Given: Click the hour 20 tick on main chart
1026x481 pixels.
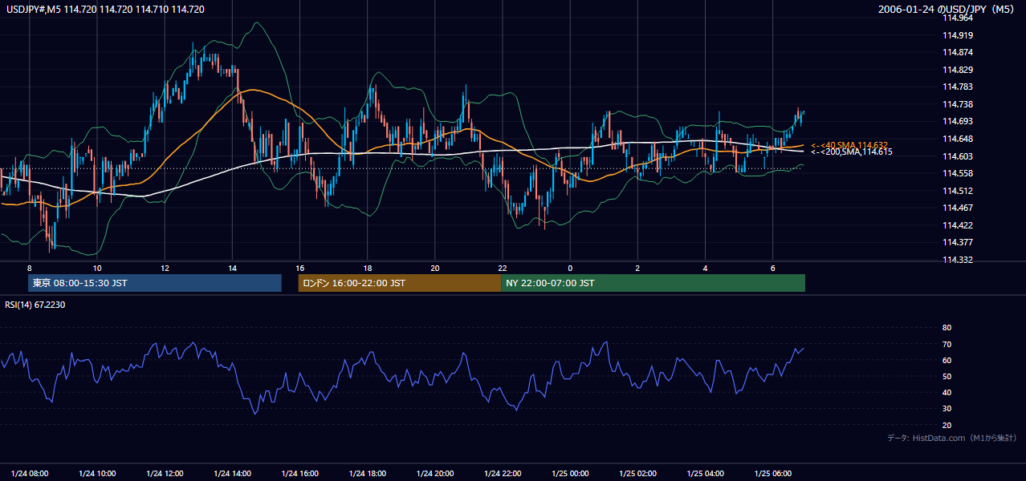Looking at the screenshot, I should tap(434, 267).
